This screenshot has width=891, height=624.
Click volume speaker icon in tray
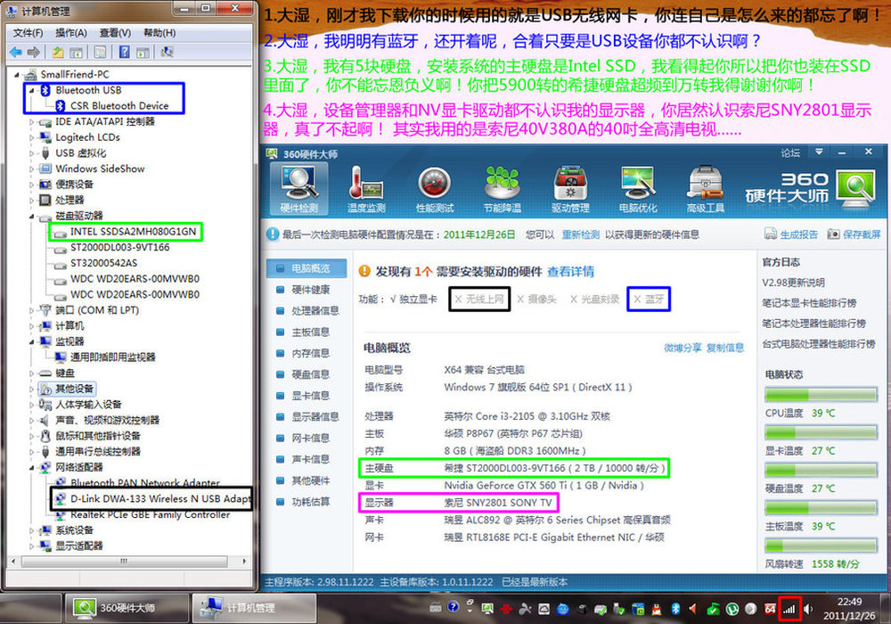(809, 609)
